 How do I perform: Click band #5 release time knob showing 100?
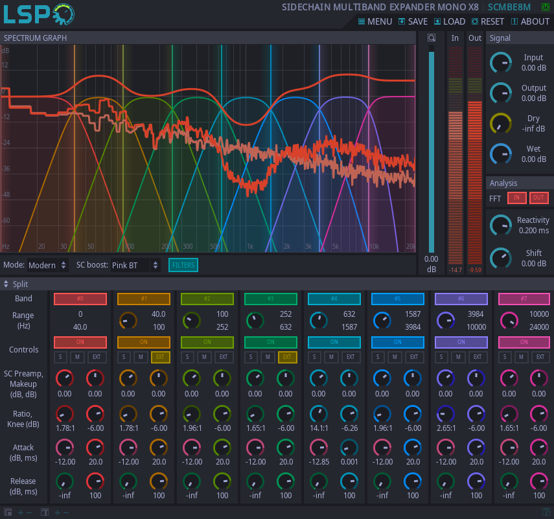point(413,481)
